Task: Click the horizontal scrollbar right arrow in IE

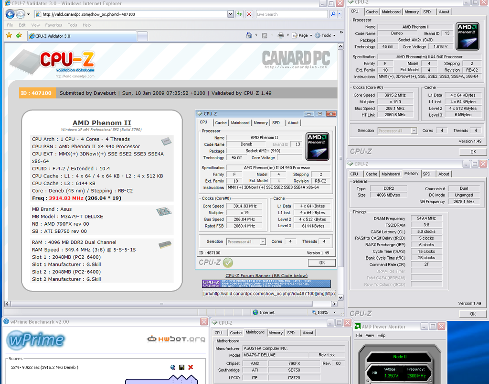Action: 334,304
